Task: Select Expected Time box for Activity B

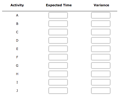Action: pyautogui.click(x=58, y=24)
